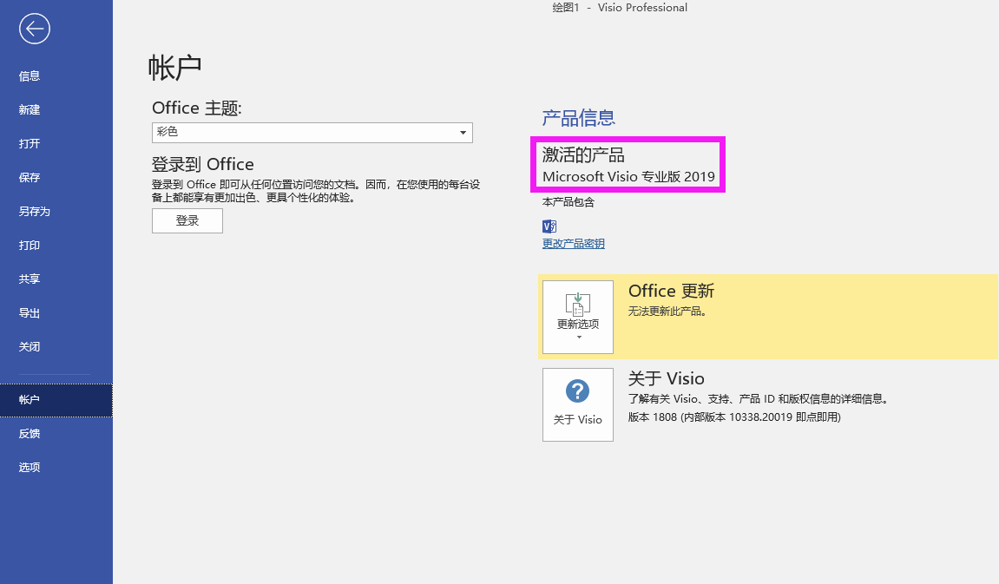The height and width of the screenshot is (584, 999).
Task: Choose 导出 in the sidebar
Action: 30,313
